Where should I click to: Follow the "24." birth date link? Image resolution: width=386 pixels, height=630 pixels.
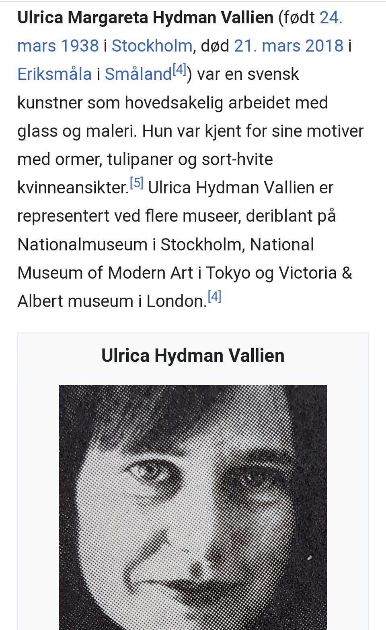pos(331,18)
